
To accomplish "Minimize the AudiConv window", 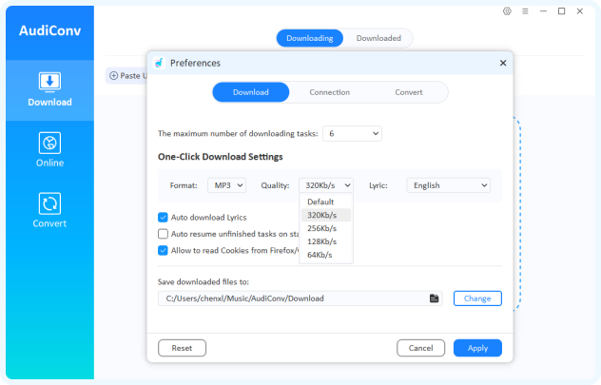I will (544, 11).
